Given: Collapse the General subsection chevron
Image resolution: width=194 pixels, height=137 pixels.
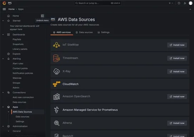Looking at the screenshot, I should click(9, 131).
